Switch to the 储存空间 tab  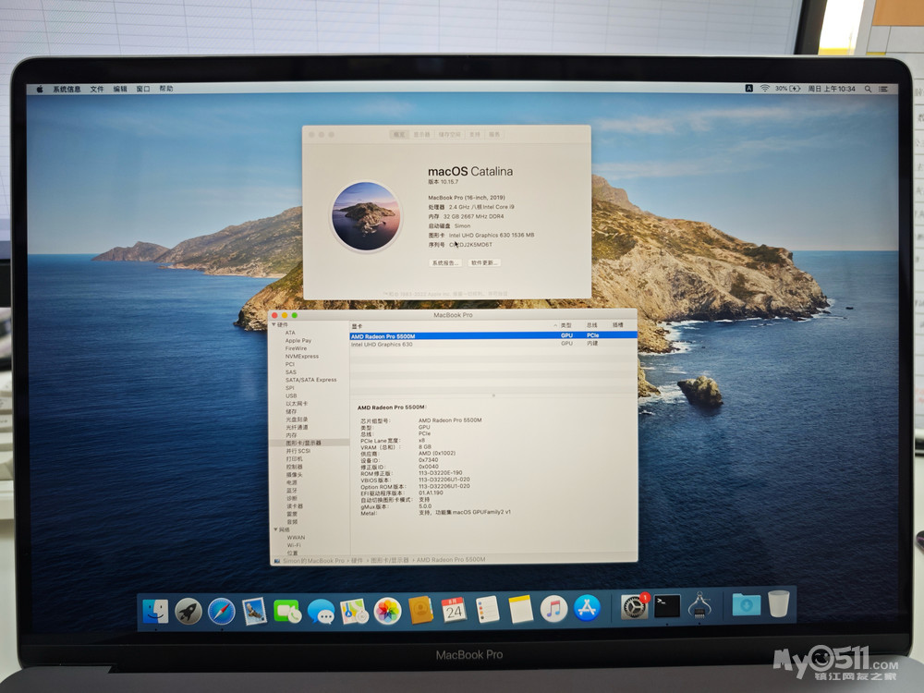coord(449,135)
